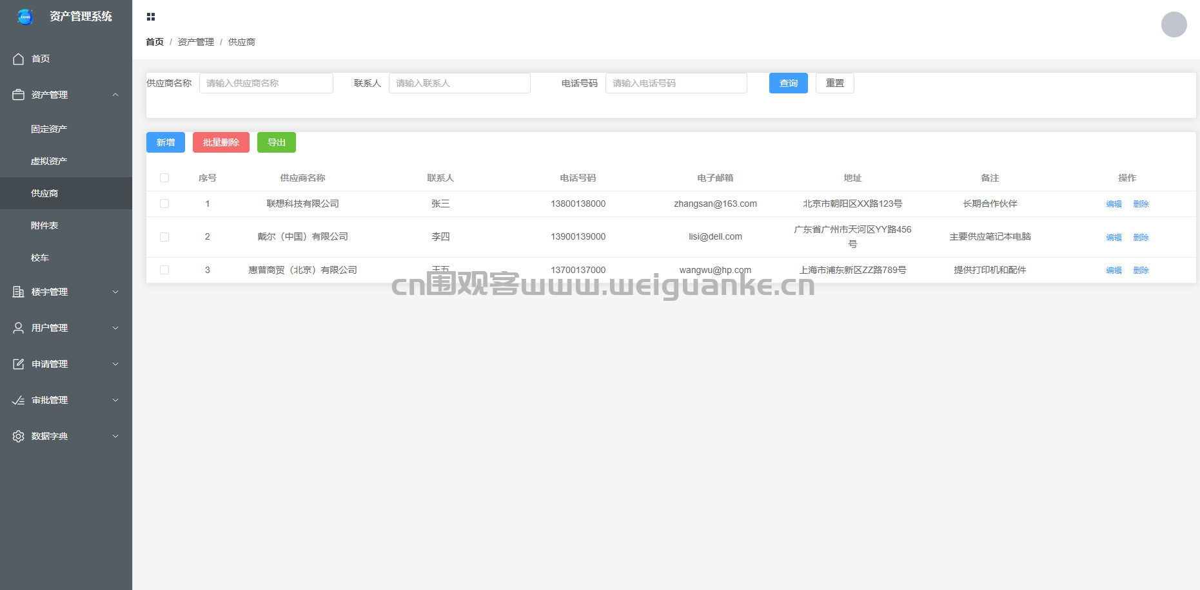
Task: Open the 固定资产 menu item
Action: click(x=49, y=129)
